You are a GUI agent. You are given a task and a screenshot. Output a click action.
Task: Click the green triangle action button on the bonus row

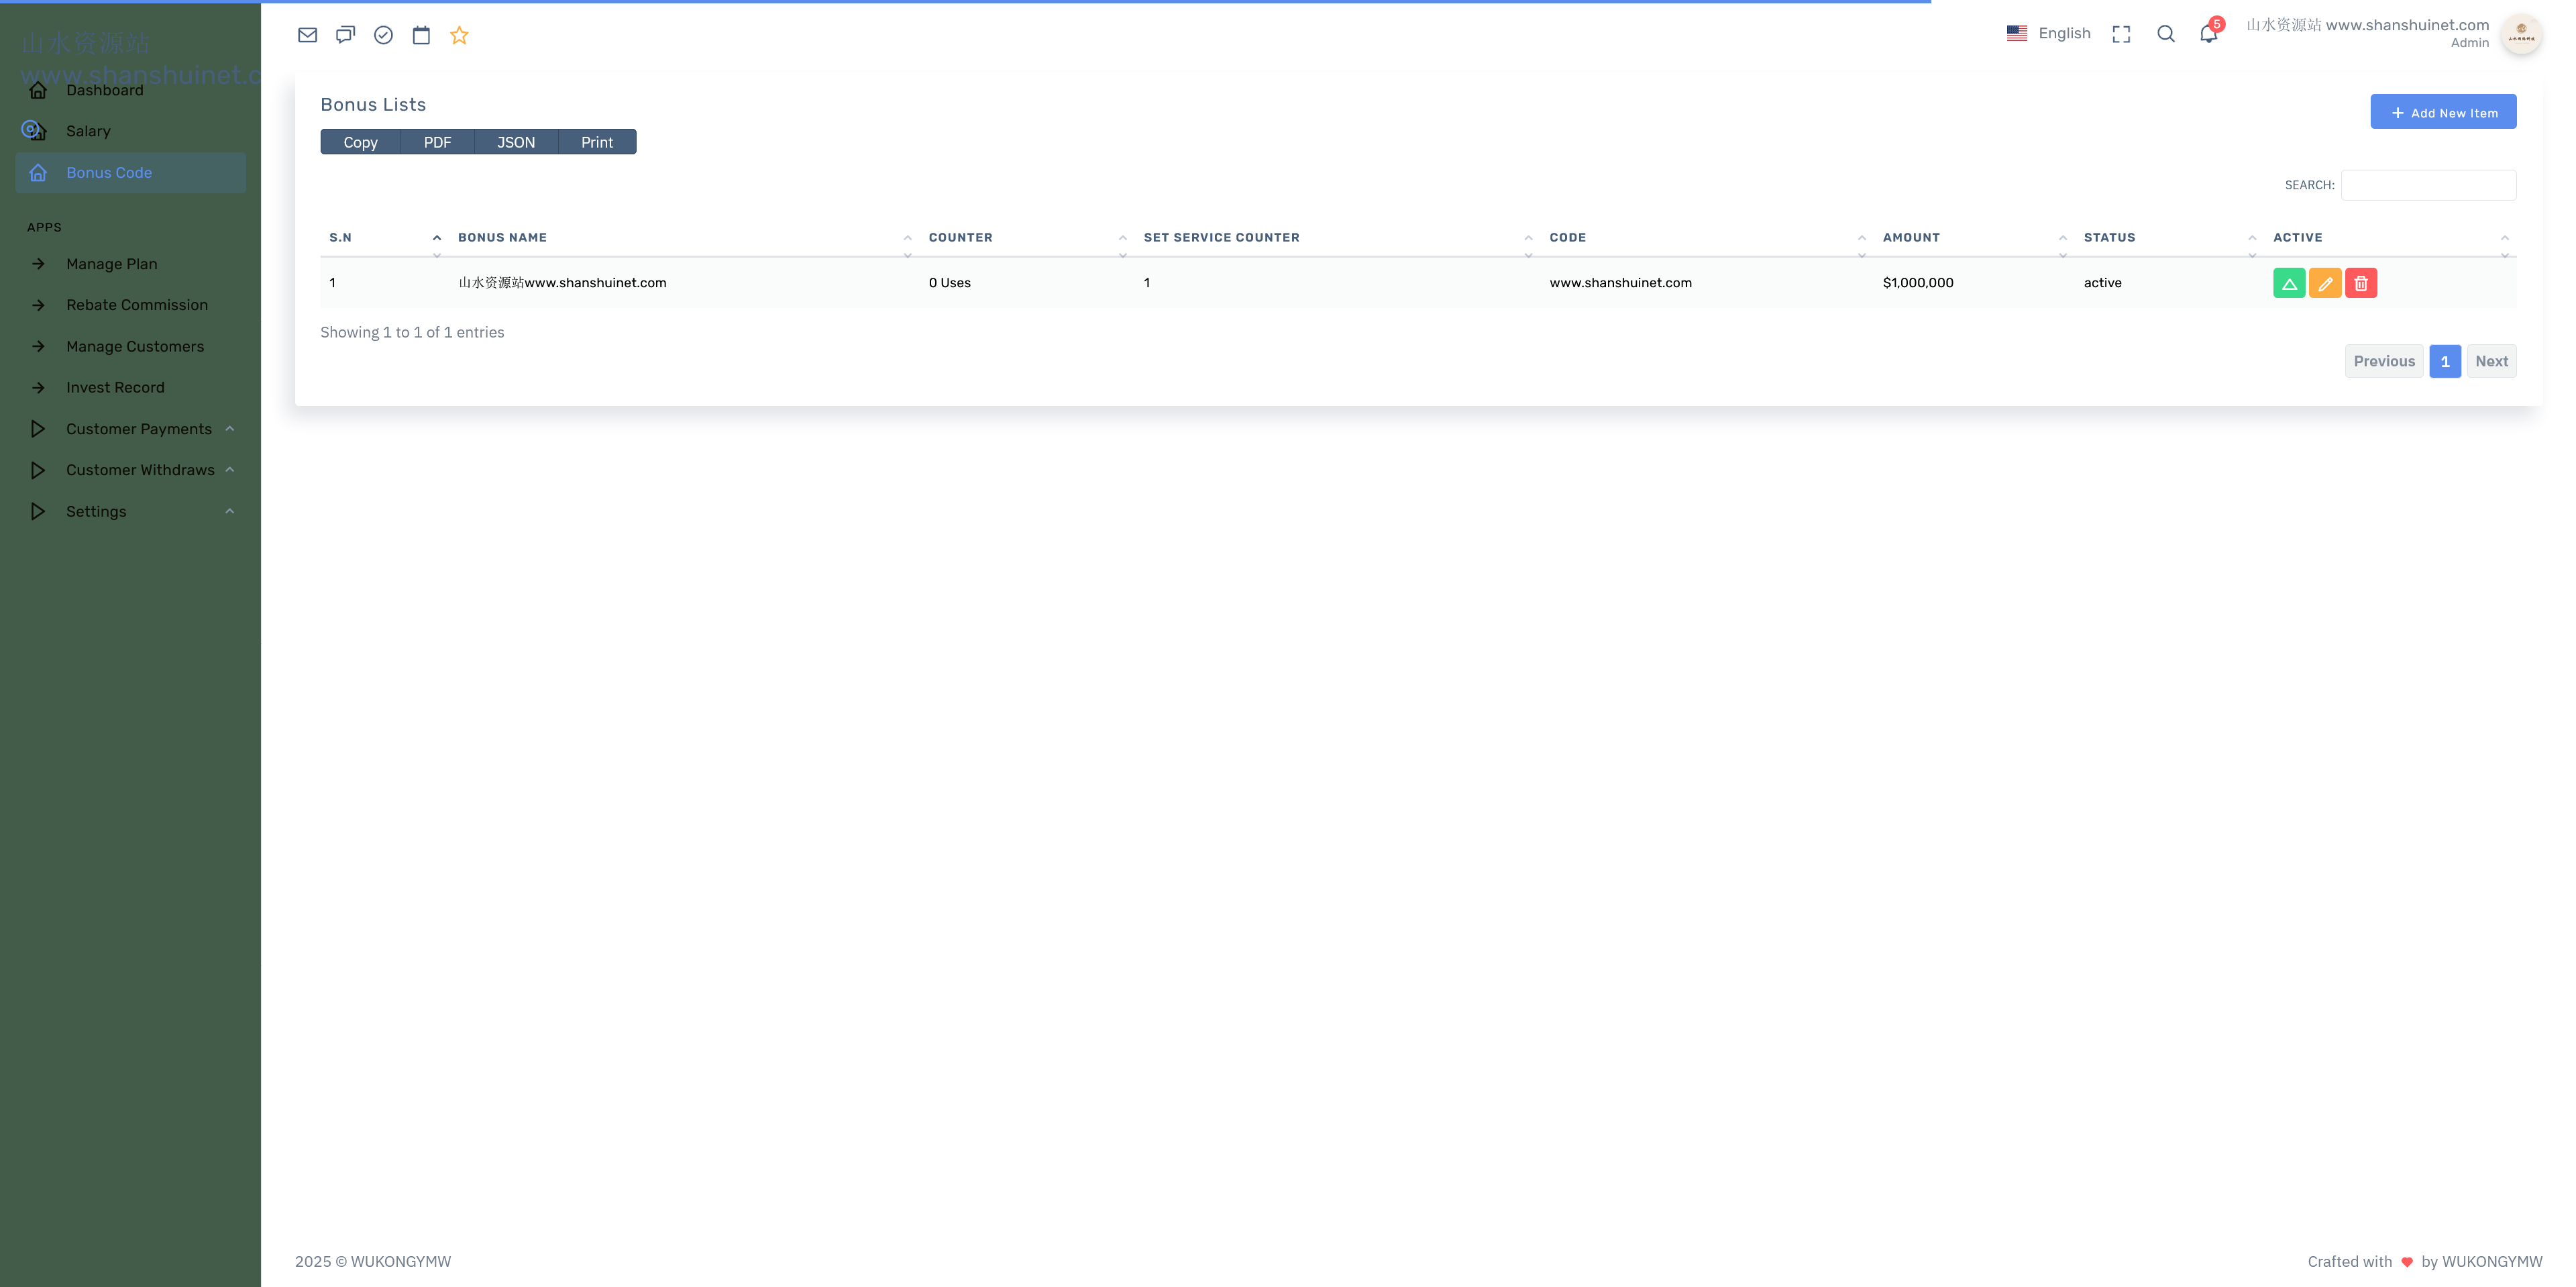pyautogui.click(x=2289, y=282)
